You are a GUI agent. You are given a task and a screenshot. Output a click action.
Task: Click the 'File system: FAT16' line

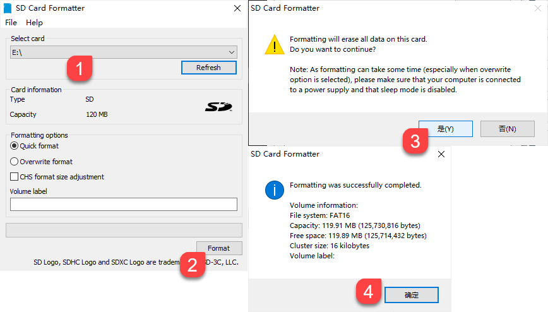point(320,215)
